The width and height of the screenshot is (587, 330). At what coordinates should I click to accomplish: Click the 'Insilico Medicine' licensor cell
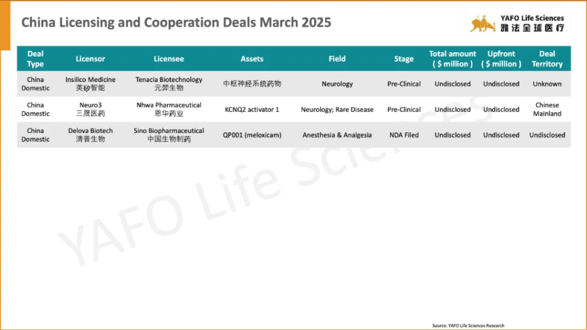pyautogui.click(x=91, y=84)
